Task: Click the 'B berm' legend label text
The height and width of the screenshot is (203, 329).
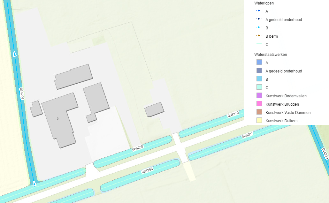Action: coord(272,36)
